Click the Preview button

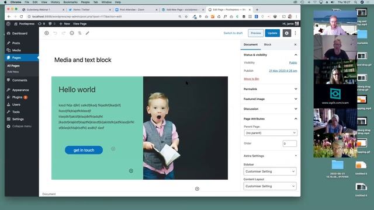(x=256, y=33)
